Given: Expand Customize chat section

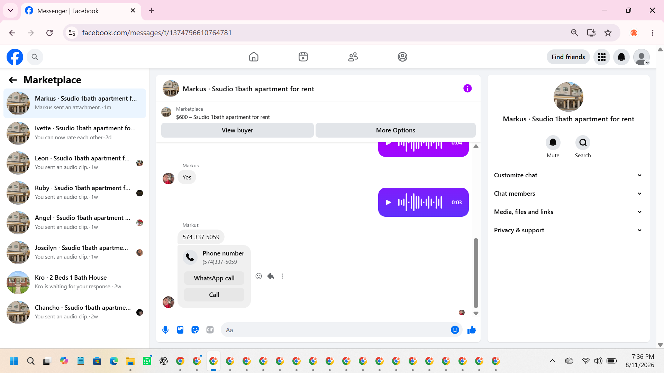Looking at the screenshot, I should (x=568, y=175).
